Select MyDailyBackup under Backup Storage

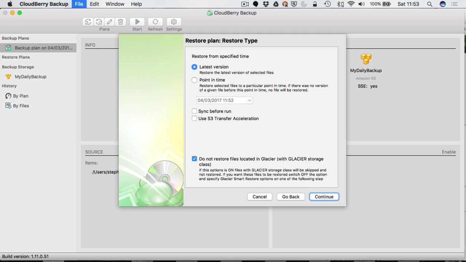(x=31, y=76)
